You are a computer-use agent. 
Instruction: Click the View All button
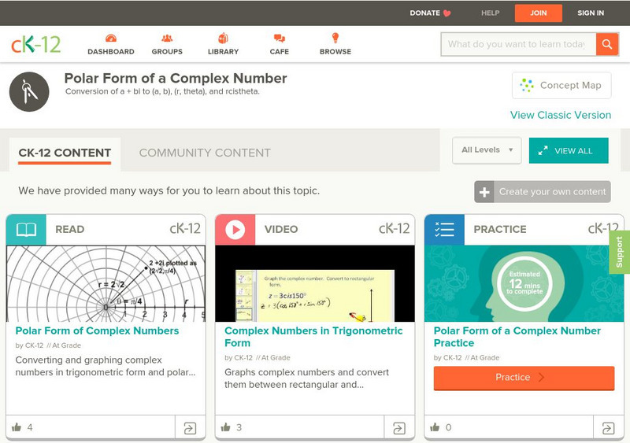(x=569, y=150)
